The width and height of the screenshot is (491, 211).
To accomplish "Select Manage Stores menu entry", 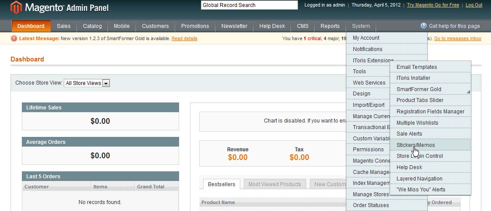I will tap(368, 194).
